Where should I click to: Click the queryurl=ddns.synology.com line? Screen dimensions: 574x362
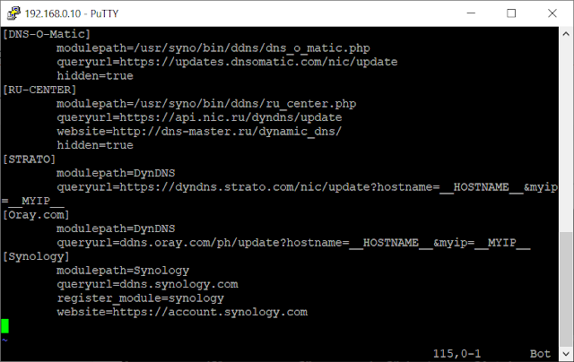147,284
